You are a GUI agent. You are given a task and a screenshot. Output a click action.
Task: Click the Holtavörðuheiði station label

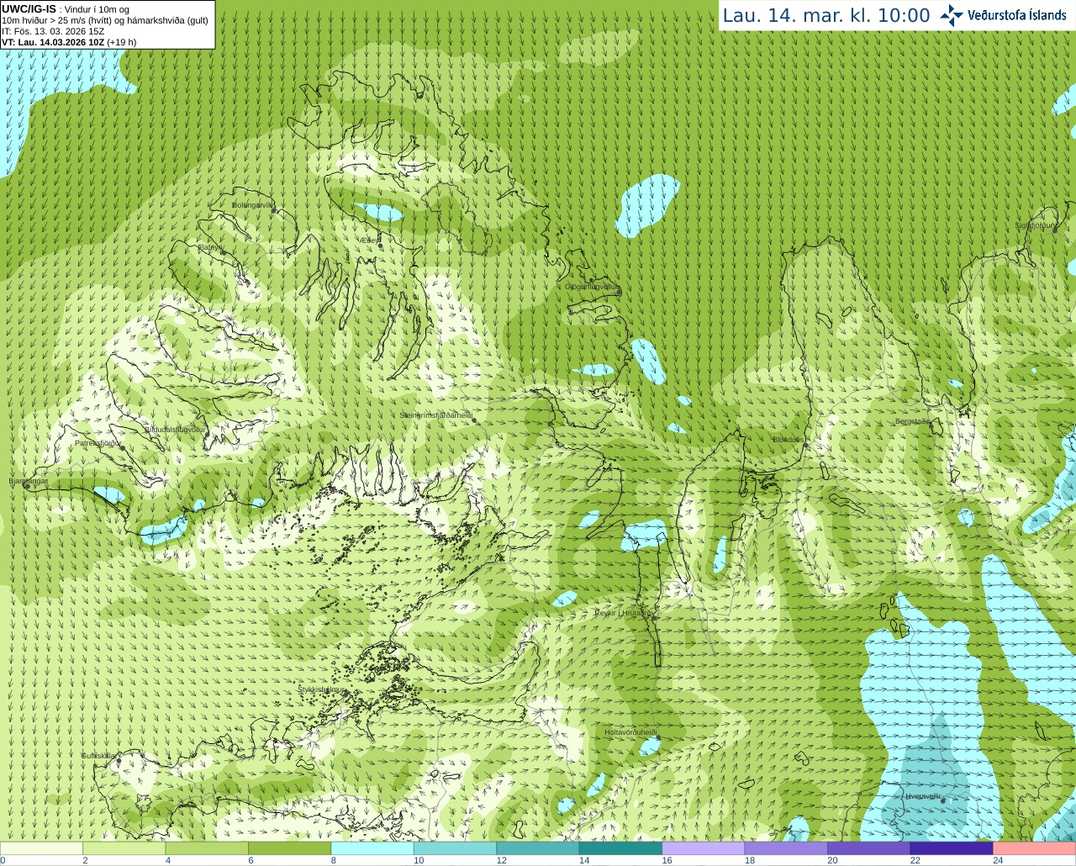(x=630, y=732)
